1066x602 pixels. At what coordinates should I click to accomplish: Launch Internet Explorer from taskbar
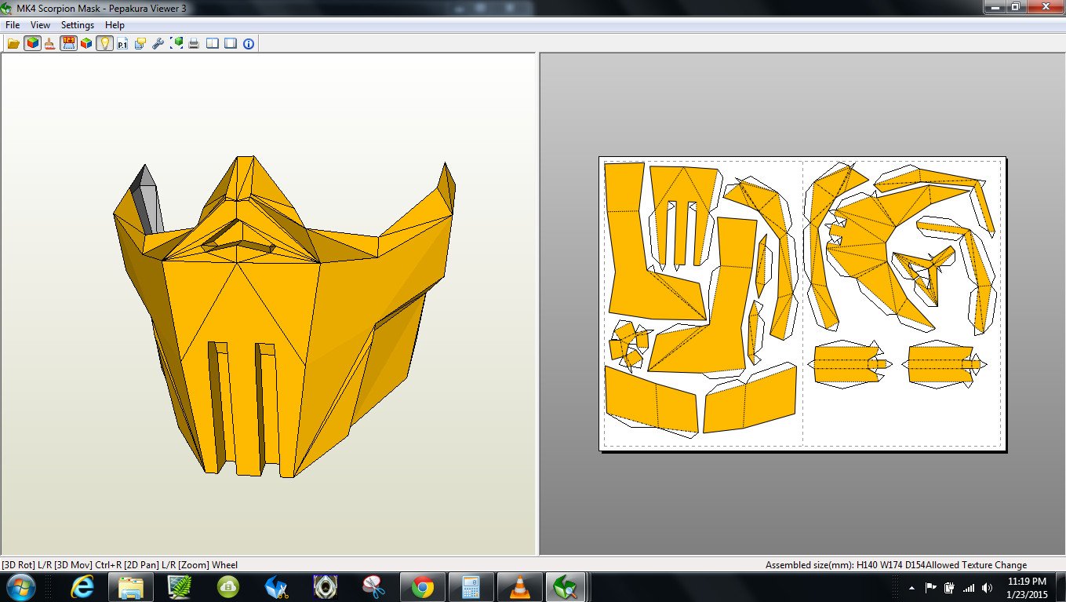point(81,587)
